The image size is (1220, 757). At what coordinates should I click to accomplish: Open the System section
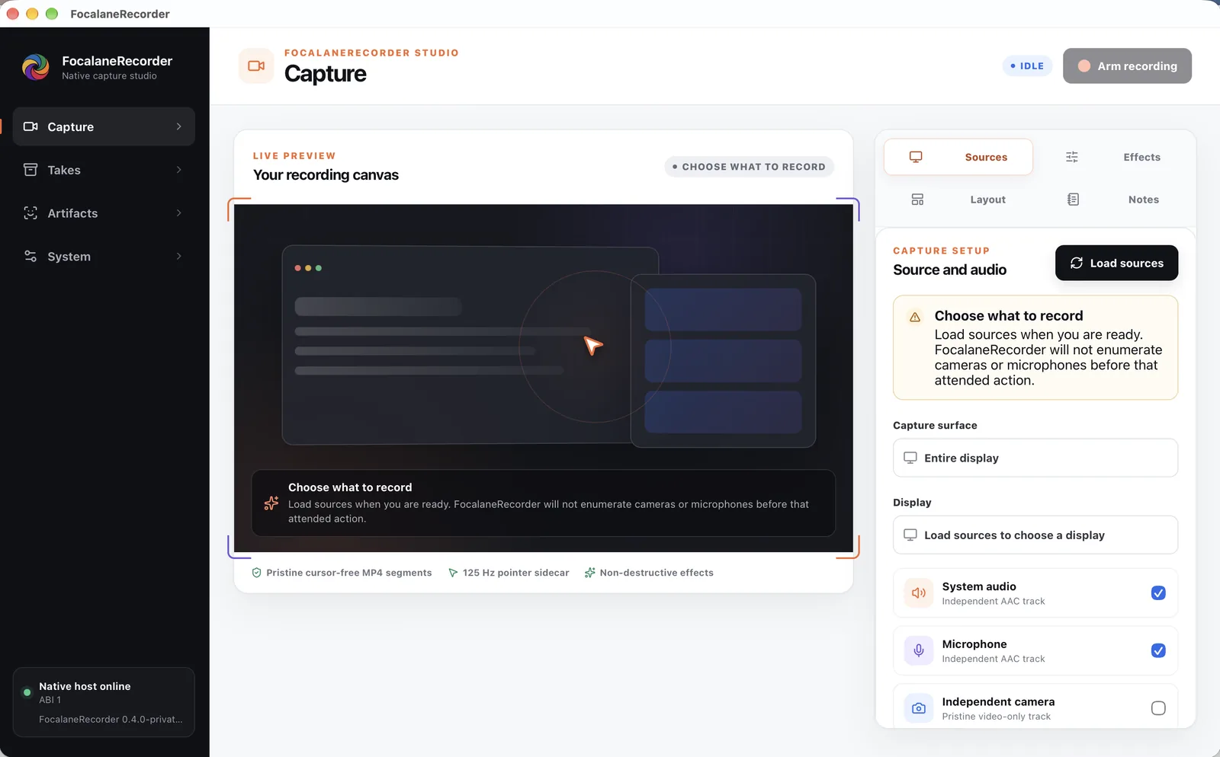[104, 256]
